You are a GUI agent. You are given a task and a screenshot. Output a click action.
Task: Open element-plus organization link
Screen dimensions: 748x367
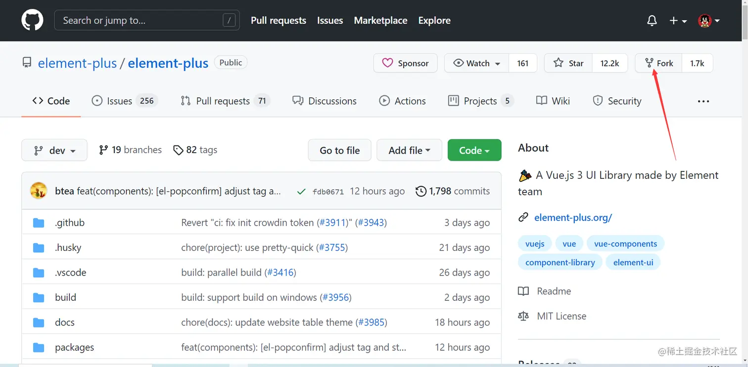(78, 63)
